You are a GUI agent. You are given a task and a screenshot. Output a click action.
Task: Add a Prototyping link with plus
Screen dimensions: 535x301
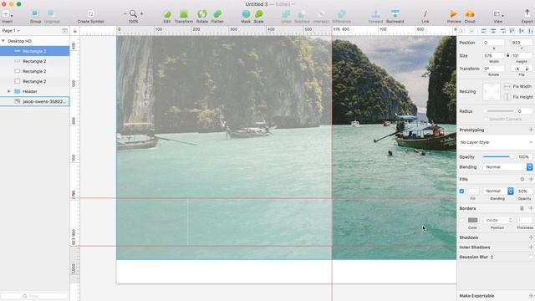click(531, 130)
